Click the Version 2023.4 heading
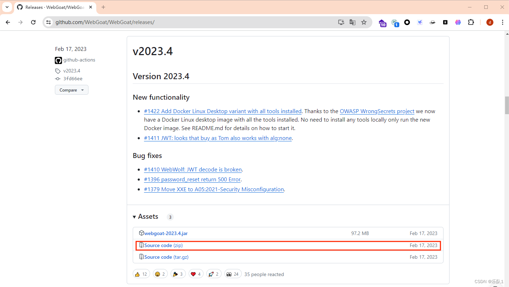The image size is (509, 287). pos(161,76)
